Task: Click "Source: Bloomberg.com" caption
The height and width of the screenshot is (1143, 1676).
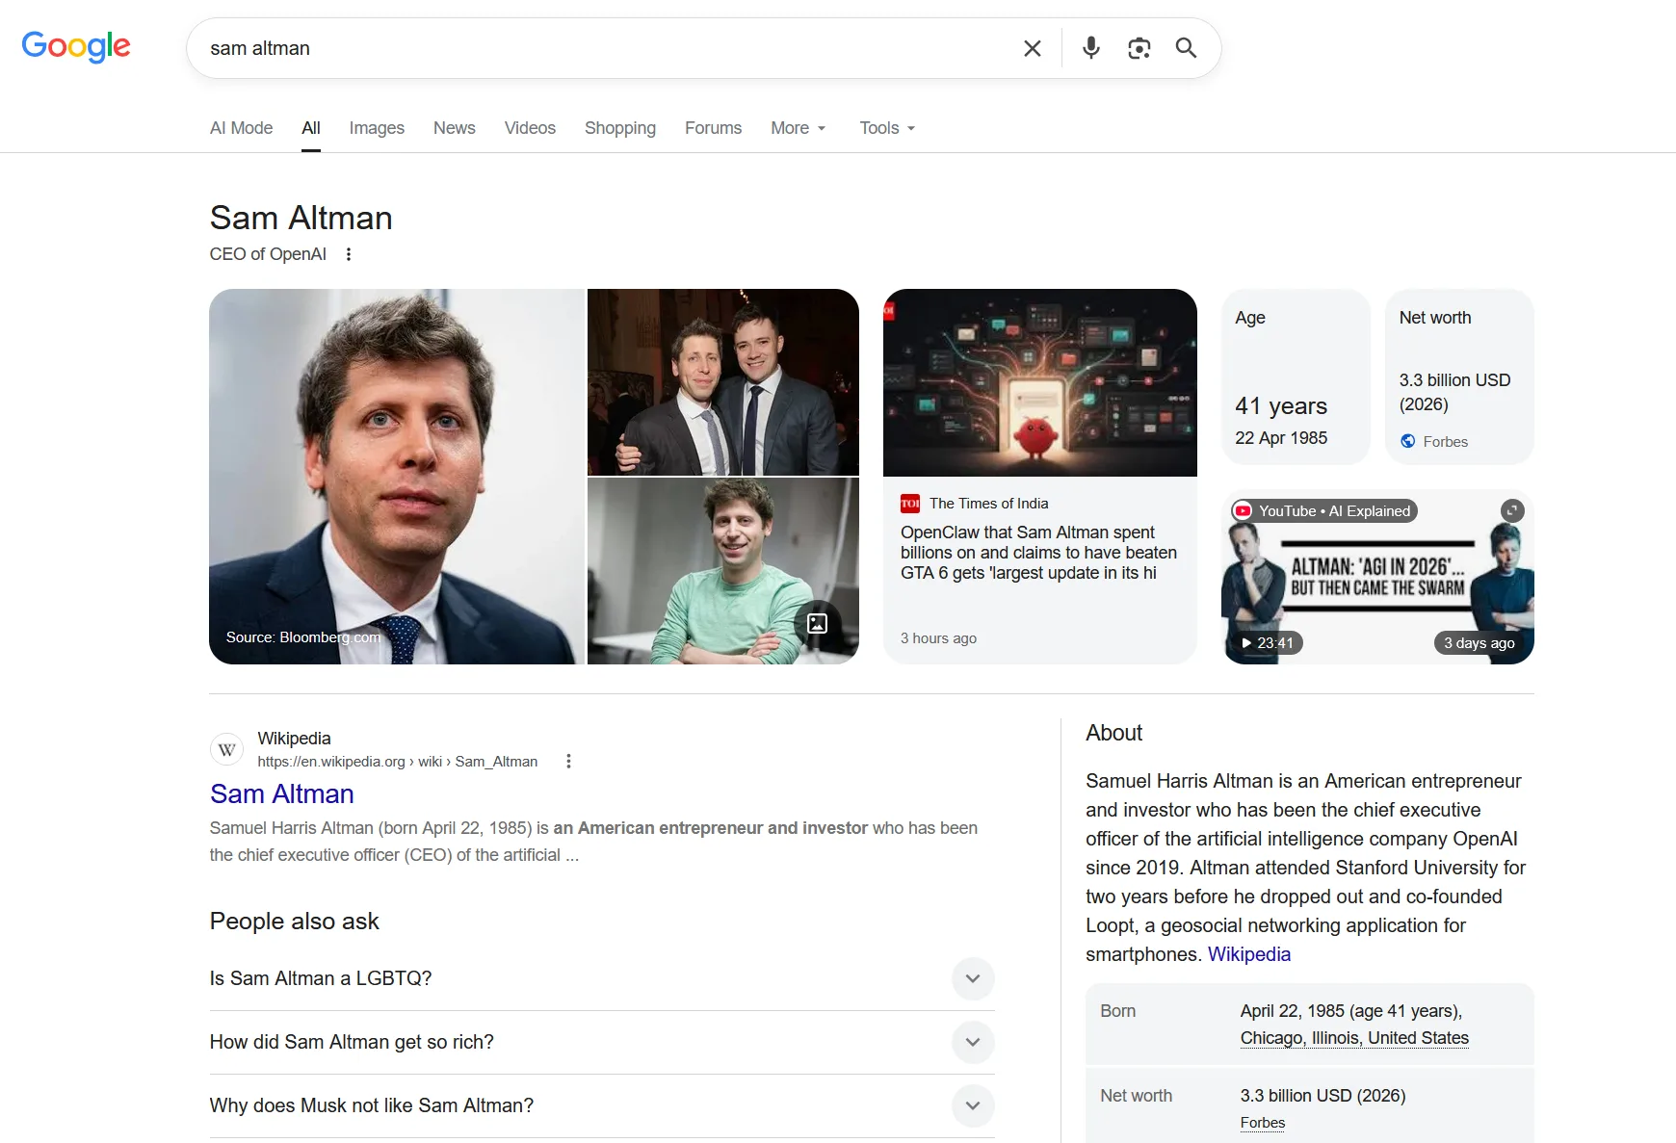Action: (303, 637)
